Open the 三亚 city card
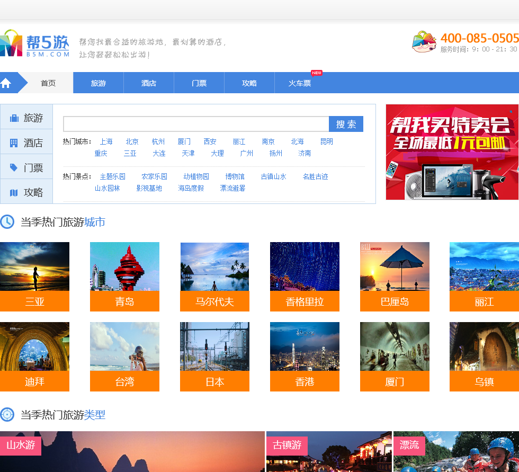 pyautogui.click(x=35, y=277)
